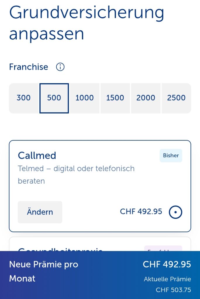Choose the 1000 franchise amount
200x299 pixels.
pos(85,98)
